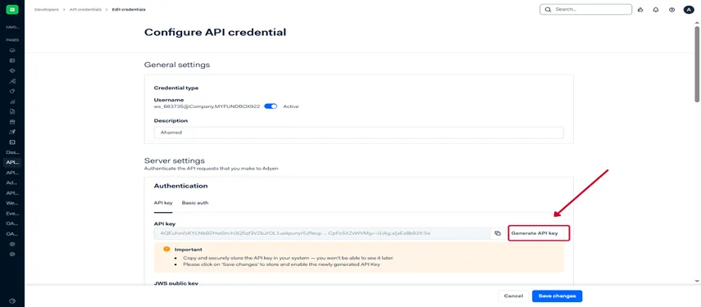701x307 pixels.
Task: Click the eye icon in the sidebar
Action: 12,70
